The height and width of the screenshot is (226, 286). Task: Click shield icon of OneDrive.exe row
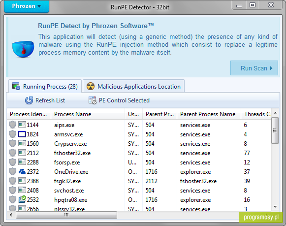click(x=12, y=171)
